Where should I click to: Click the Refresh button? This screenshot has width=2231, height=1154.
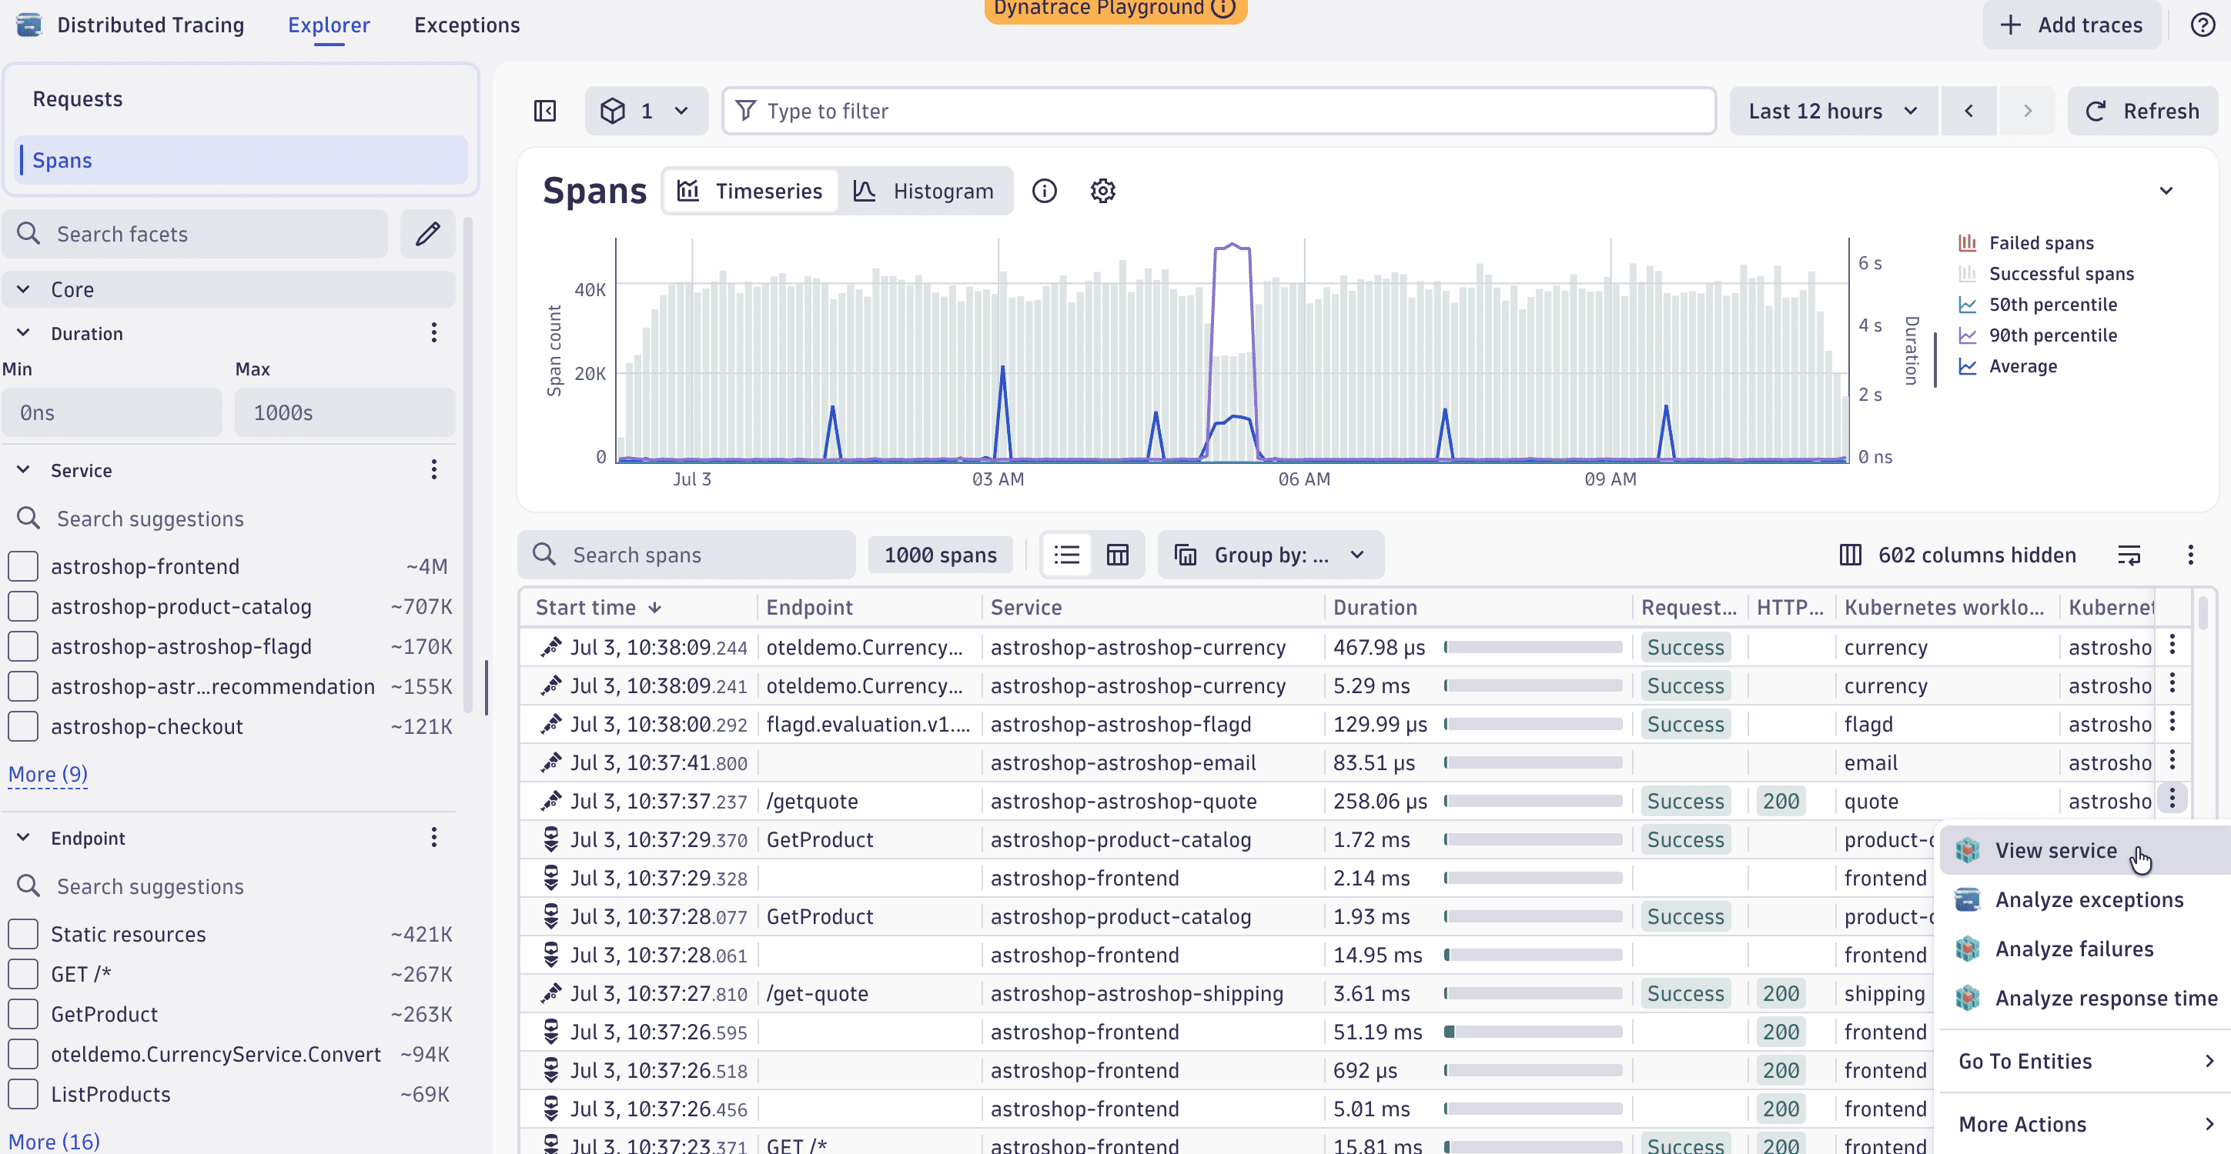(2142, 111)
